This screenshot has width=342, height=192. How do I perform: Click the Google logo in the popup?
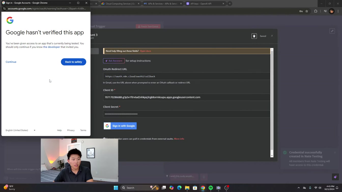pyautogui.click(x=10, y=20)
